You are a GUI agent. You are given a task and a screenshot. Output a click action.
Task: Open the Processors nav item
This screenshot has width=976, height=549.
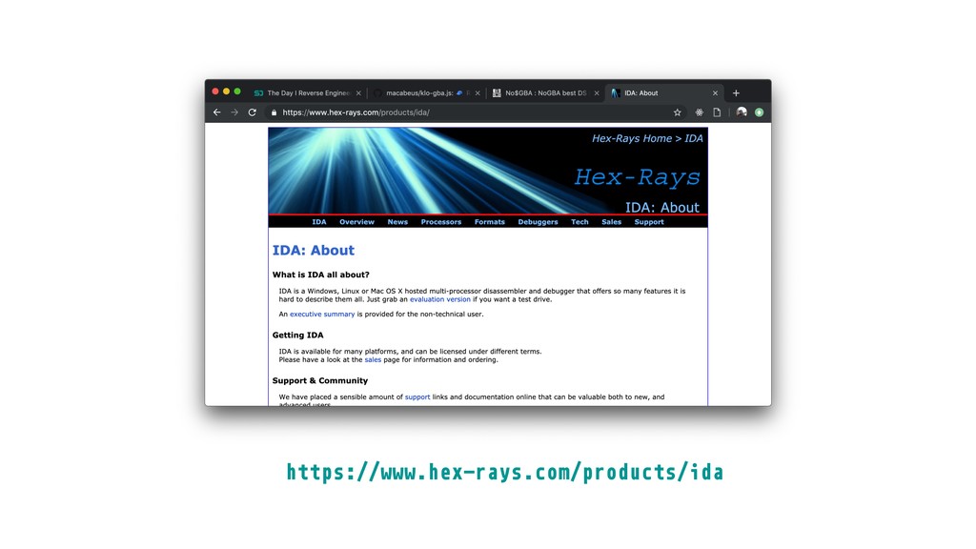441,222
